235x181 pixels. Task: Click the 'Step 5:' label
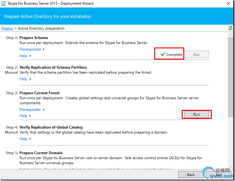pos(12,153)
